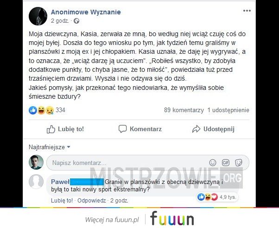The width and height of the screenshot is (279, 228).
Task: Open the GIF picker in comment box
Action: tap(226, 163)
